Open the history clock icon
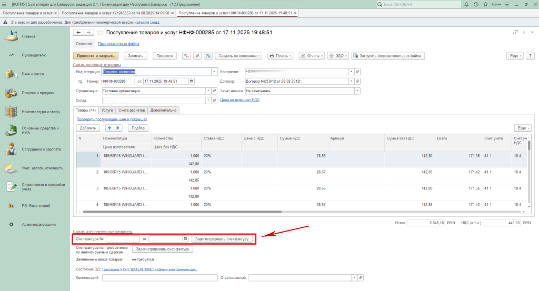The height and width of the screenshot is (291, 539). (x=476, y=4)
